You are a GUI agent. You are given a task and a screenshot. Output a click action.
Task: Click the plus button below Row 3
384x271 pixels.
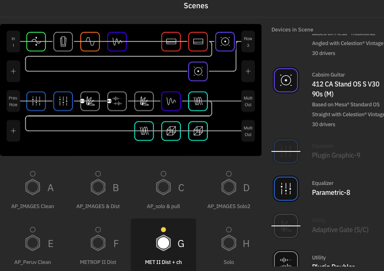tap(248, 71)
